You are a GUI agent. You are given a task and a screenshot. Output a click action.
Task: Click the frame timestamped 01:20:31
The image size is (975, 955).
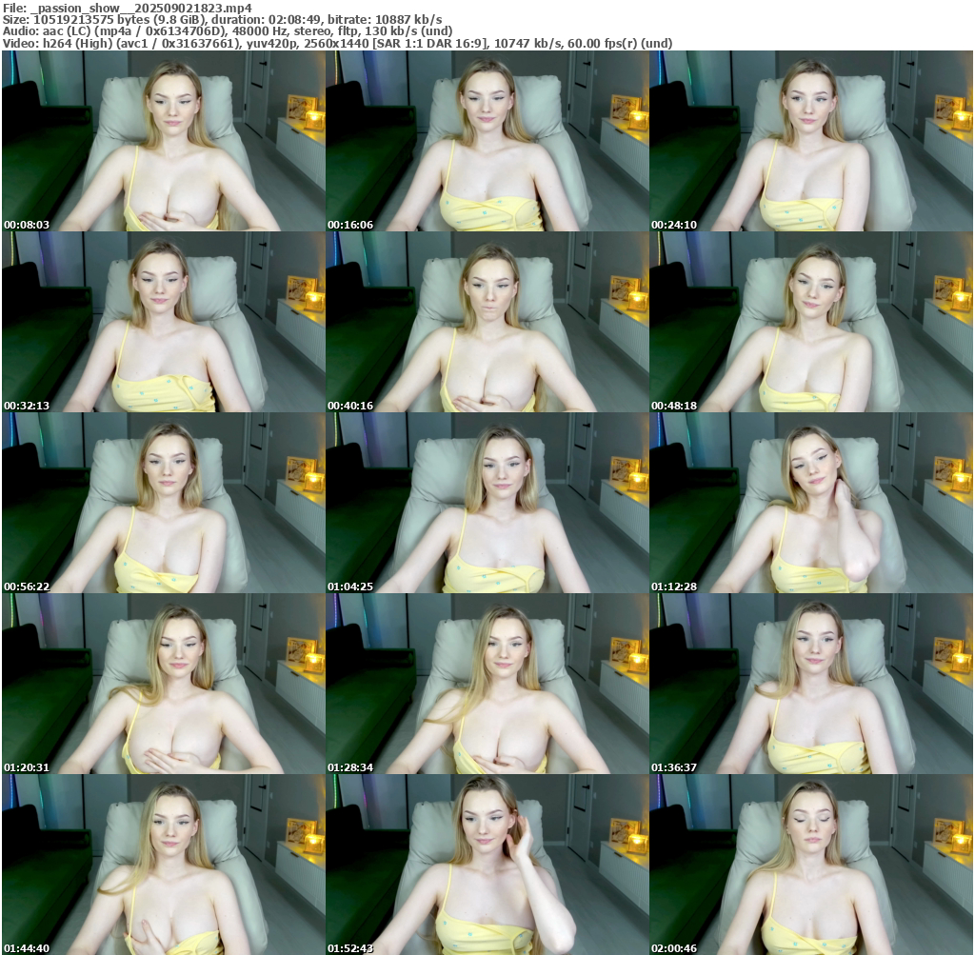pyautogui.click(x=163, y=684)
